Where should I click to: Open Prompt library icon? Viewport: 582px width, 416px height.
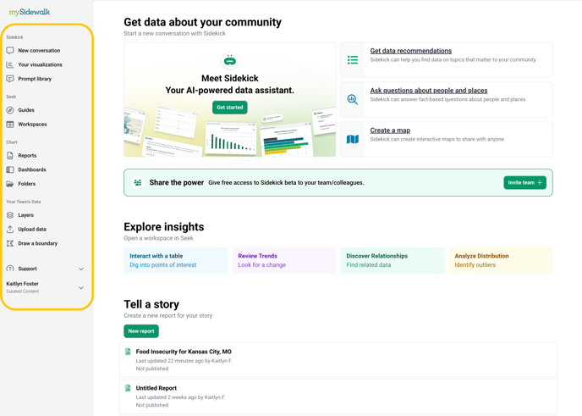click(10, 79)
